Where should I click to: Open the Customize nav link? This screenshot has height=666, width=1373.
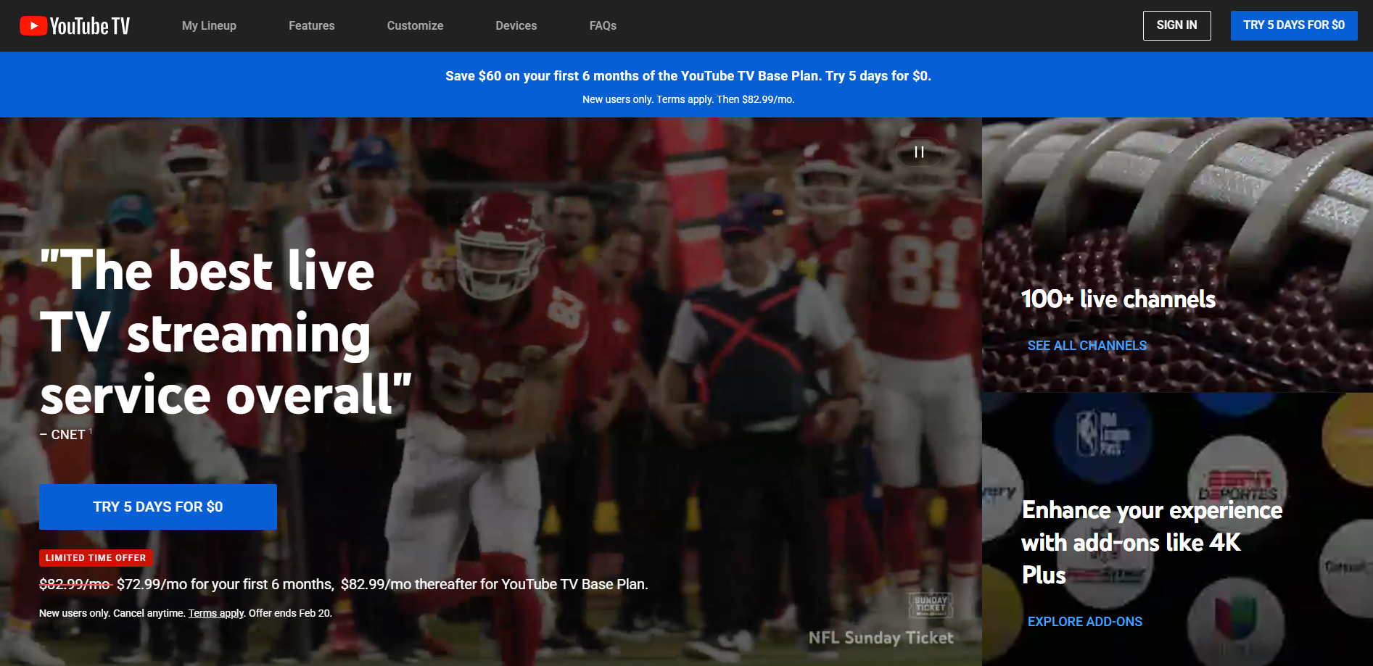pyautogui.click(x=415, y=25)
